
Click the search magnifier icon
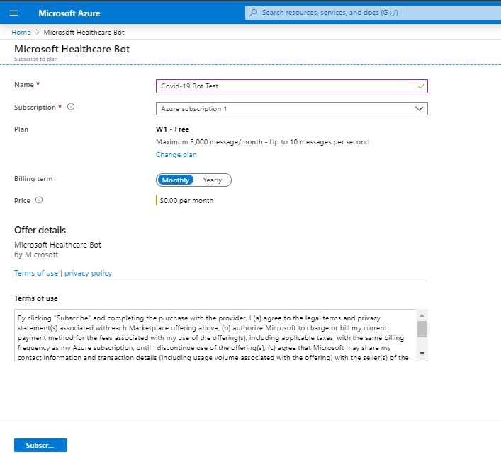tap(254, 13)
